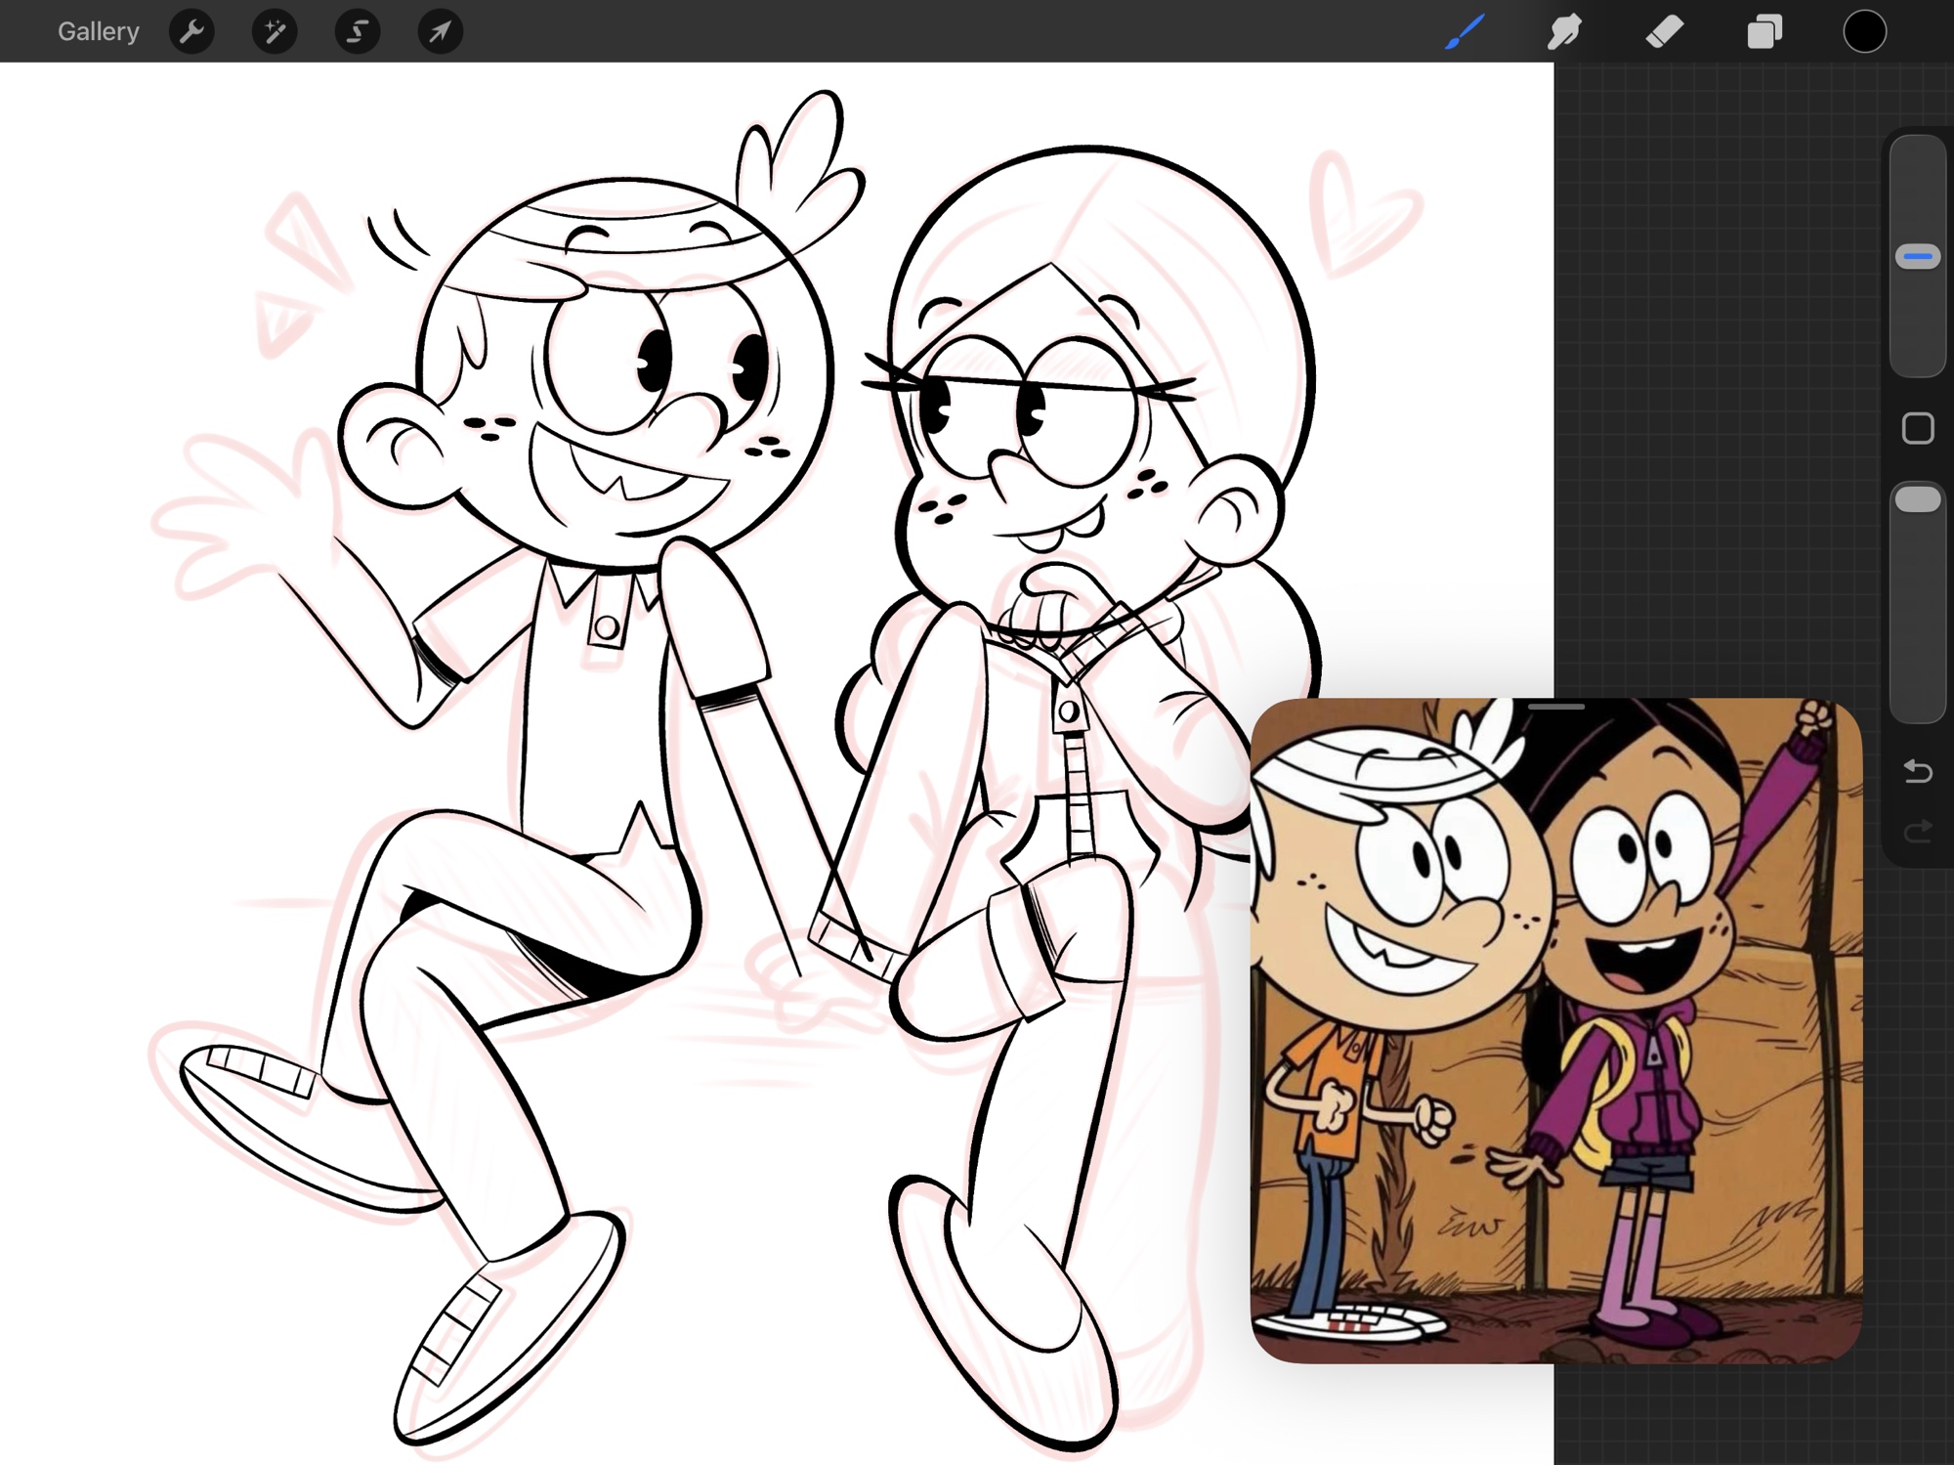The height and width of the screenshot is (1465, 1954).
Task: Click the brush size slider handle
Action: [x=1917, y=257]
